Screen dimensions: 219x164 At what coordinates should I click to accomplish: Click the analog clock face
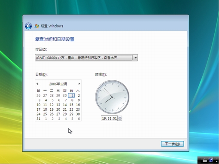pos(112,97)
